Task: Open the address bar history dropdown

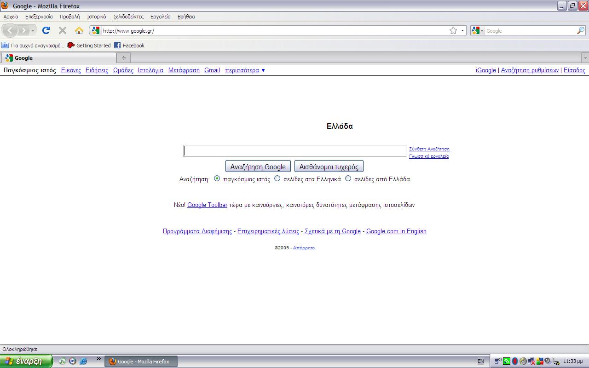Action: tap(462, 31)
